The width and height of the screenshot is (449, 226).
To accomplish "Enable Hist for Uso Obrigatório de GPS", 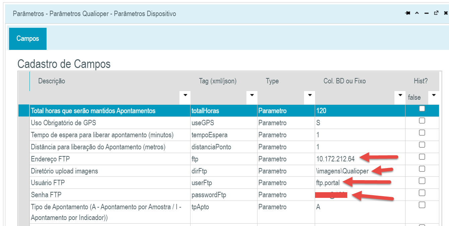I will 422,121.
